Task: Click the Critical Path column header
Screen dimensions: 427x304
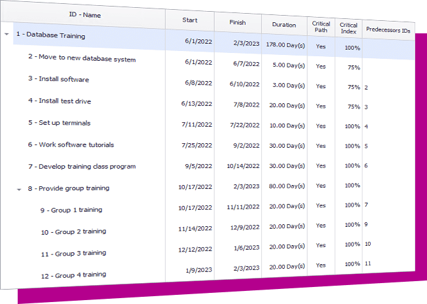Action: (321, 27)
